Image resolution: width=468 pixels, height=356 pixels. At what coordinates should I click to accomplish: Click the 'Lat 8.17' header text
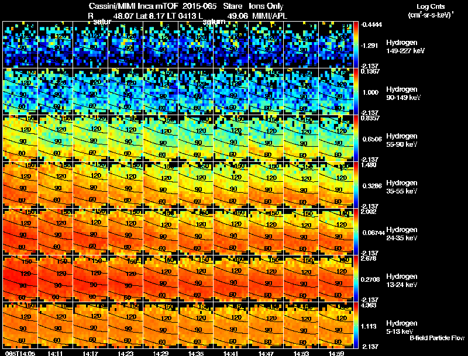coord(150,16)
